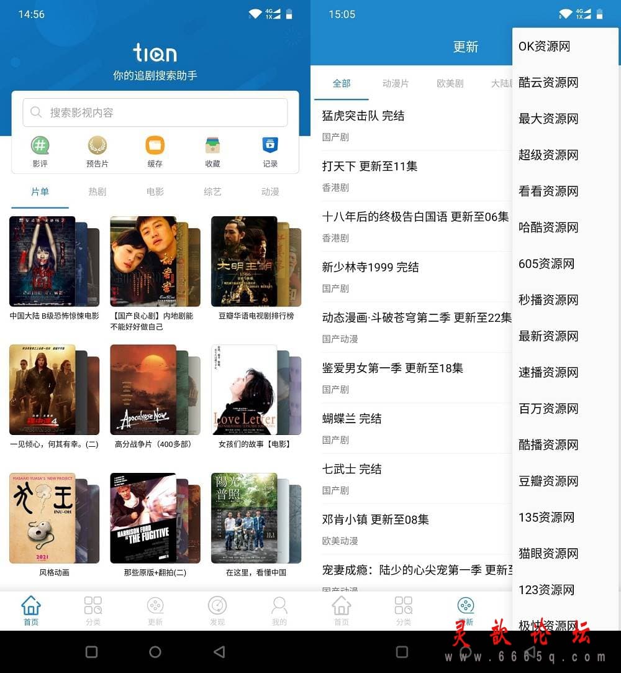Tap Android recent-apps square below the 更新 screen
Image resolution: width=621 pixels, height=673 pixels.
point(402,652)
